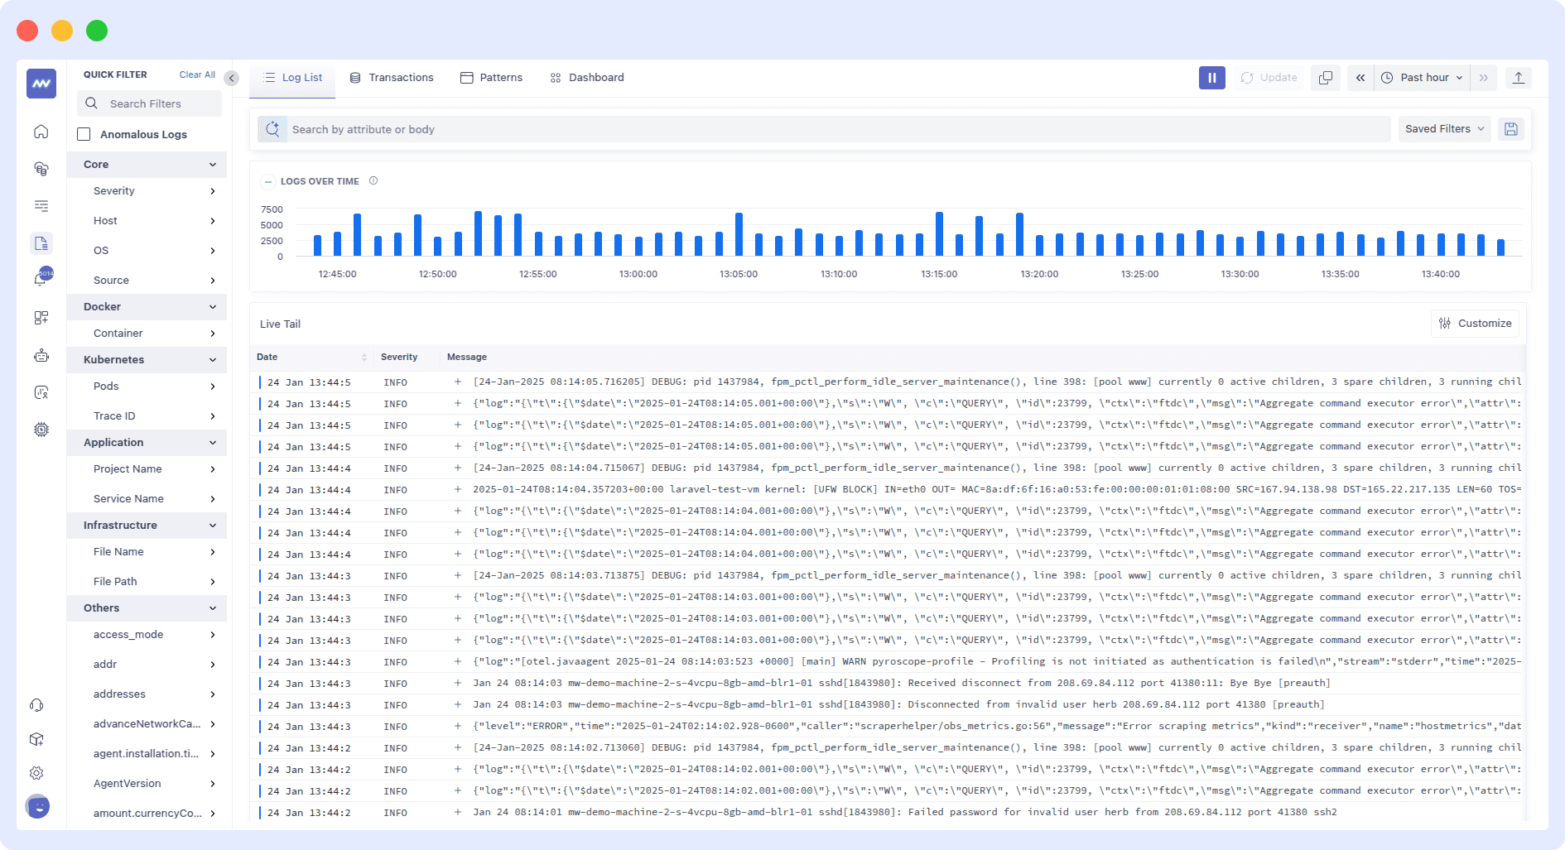Open the Saved Filters dropdown
The width and height of the screenshot is (1565, 850).
coord(1444,129)
